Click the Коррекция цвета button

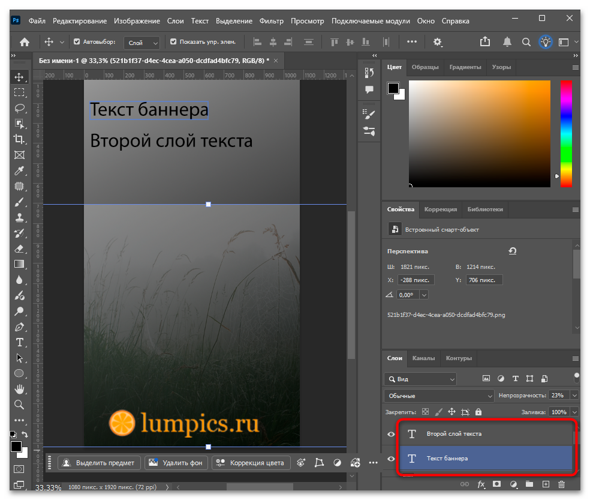pyautogui.click(x=251, y=463)
